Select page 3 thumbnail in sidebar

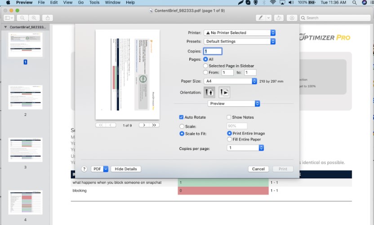click(x=25, y=150)
